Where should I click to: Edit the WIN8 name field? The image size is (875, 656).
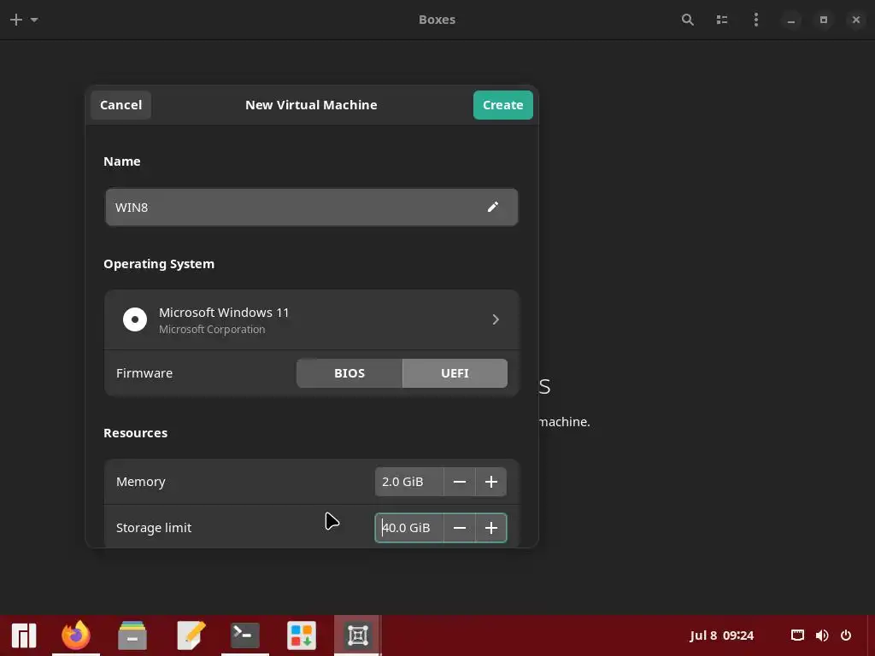(x=311, y=207)
